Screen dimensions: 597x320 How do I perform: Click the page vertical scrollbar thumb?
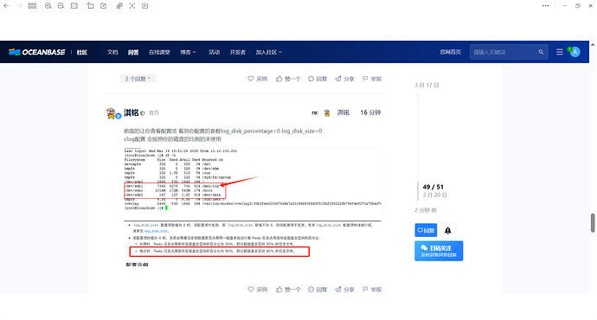click(593, 222)
